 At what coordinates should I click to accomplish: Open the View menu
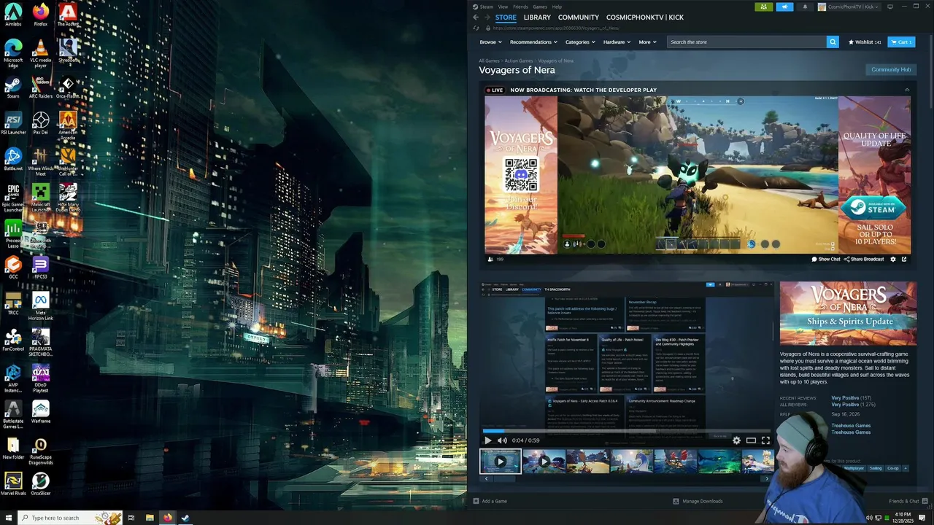[503, 7]
